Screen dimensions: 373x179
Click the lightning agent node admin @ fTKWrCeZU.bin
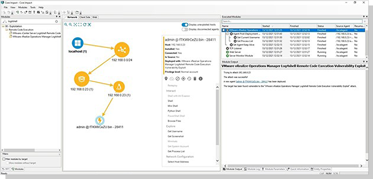[x=100, y=120]
